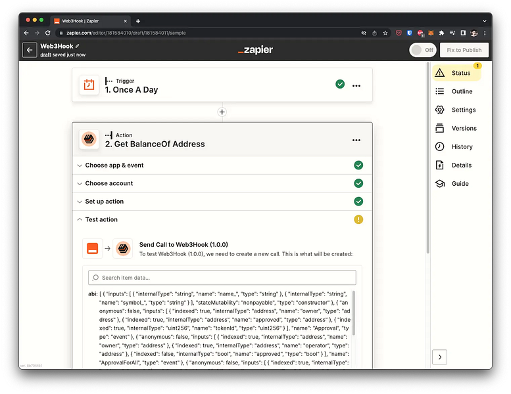Open the Details panel

pyautogui.click(x=456, y=165)
